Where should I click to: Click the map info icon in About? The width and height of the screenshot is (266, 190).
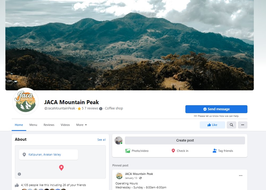click(19, 174)
